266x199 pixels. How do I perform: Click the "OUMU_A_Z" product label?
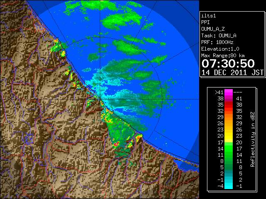pyautogui.click(x=213, y=29)
